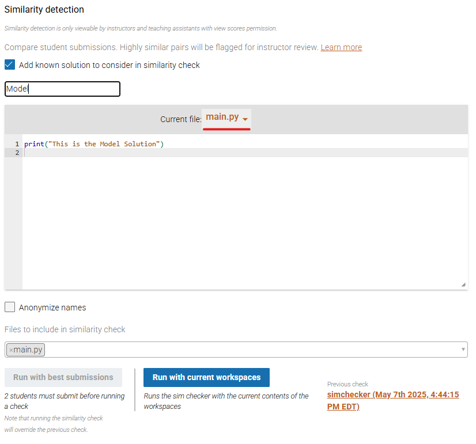Uncheck Add known solution checkbox

click(10, 64)
